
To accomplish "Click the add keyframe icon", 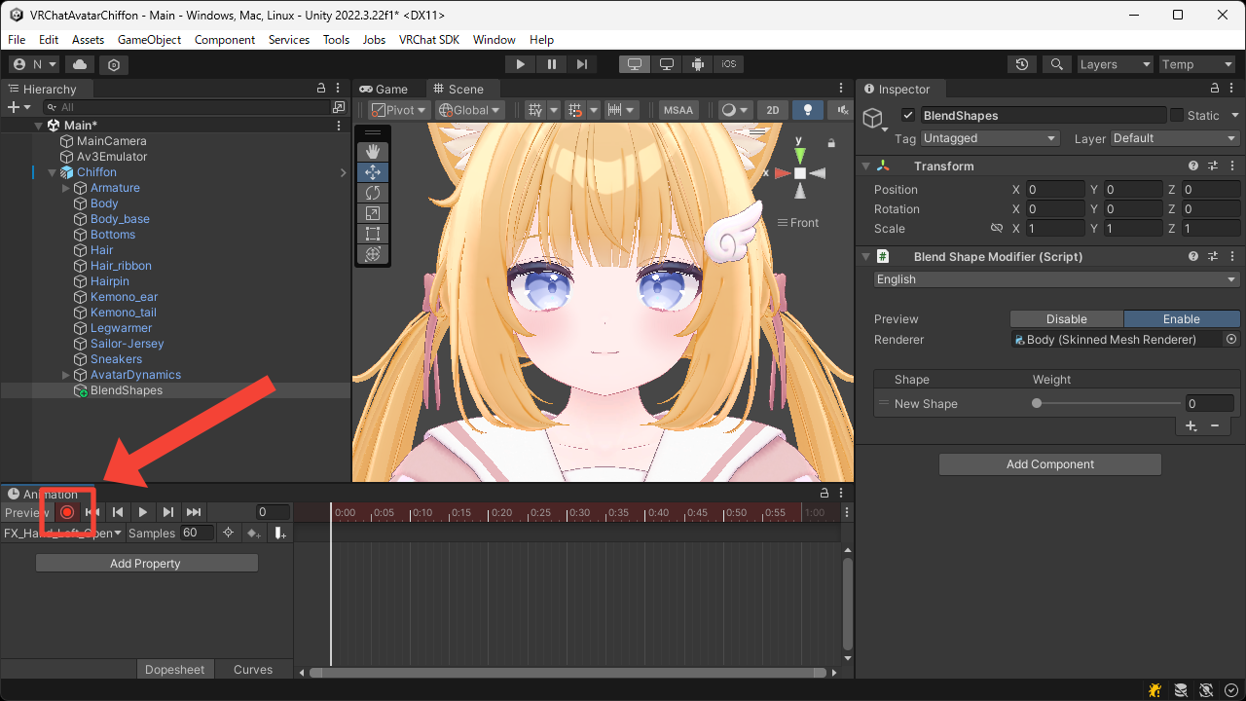I will coord(253,534).
